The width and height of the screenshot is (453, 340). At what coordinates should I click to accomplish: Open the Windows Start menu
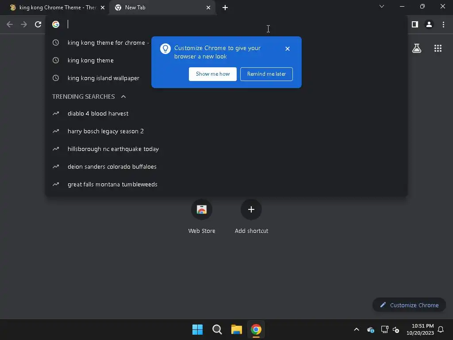pyautogui.click(x=198, y=329)
